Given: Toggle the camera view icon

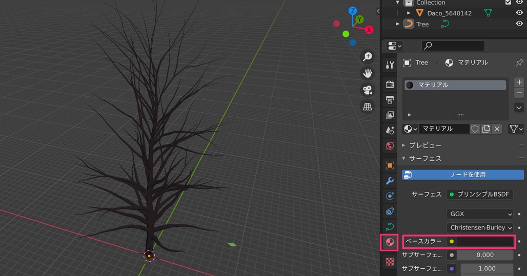Looking at the screenshot, I should coord(368,90).
